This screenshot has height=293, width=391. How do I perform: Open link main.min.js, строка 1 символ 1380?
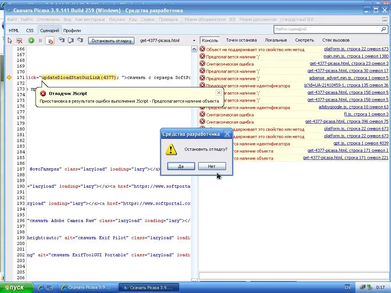(356, 56)
